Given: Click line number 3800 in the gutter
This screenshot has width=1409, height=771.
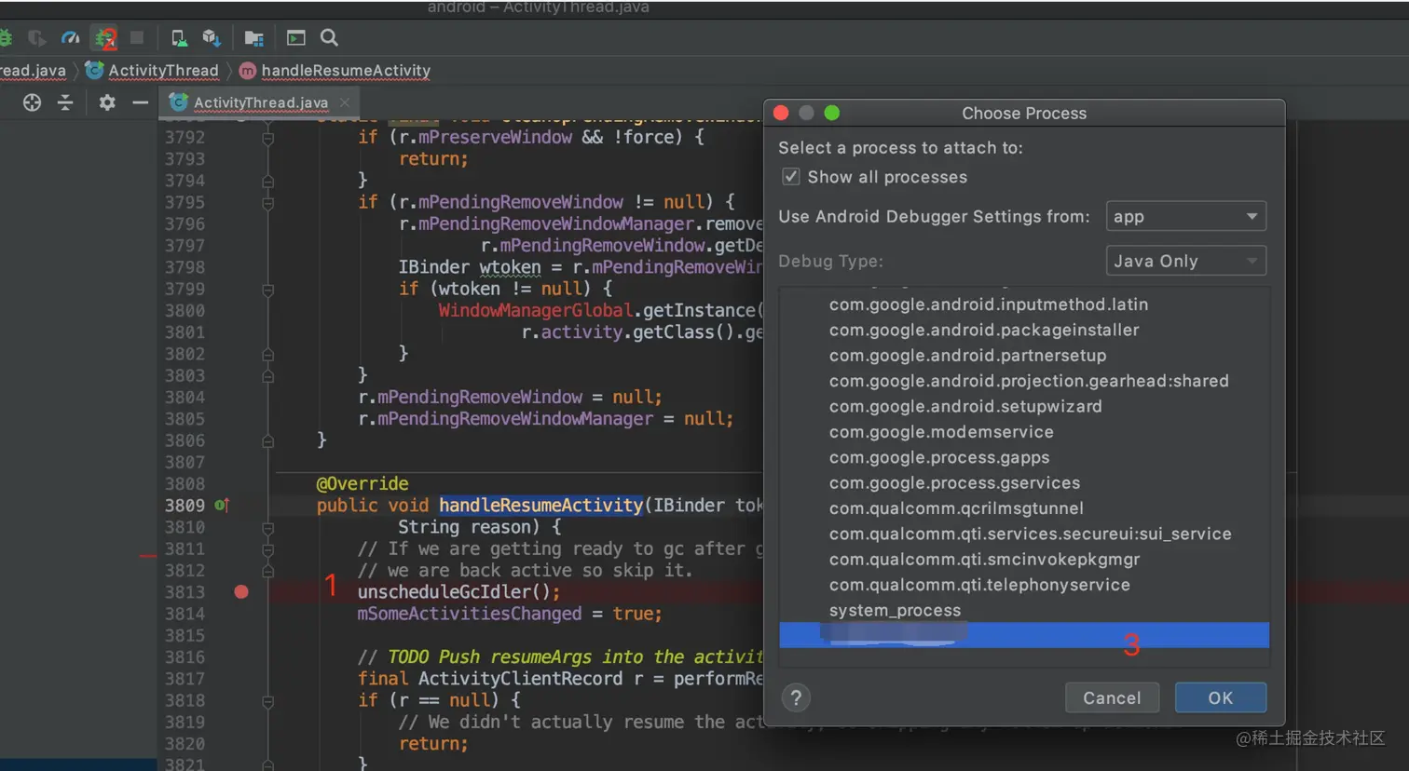Looking at the screenshot, I should [185, 311].
